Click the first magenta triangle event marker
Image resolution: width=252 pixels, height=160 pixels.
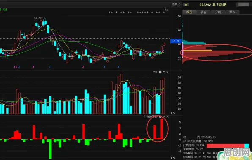[14, 67]
